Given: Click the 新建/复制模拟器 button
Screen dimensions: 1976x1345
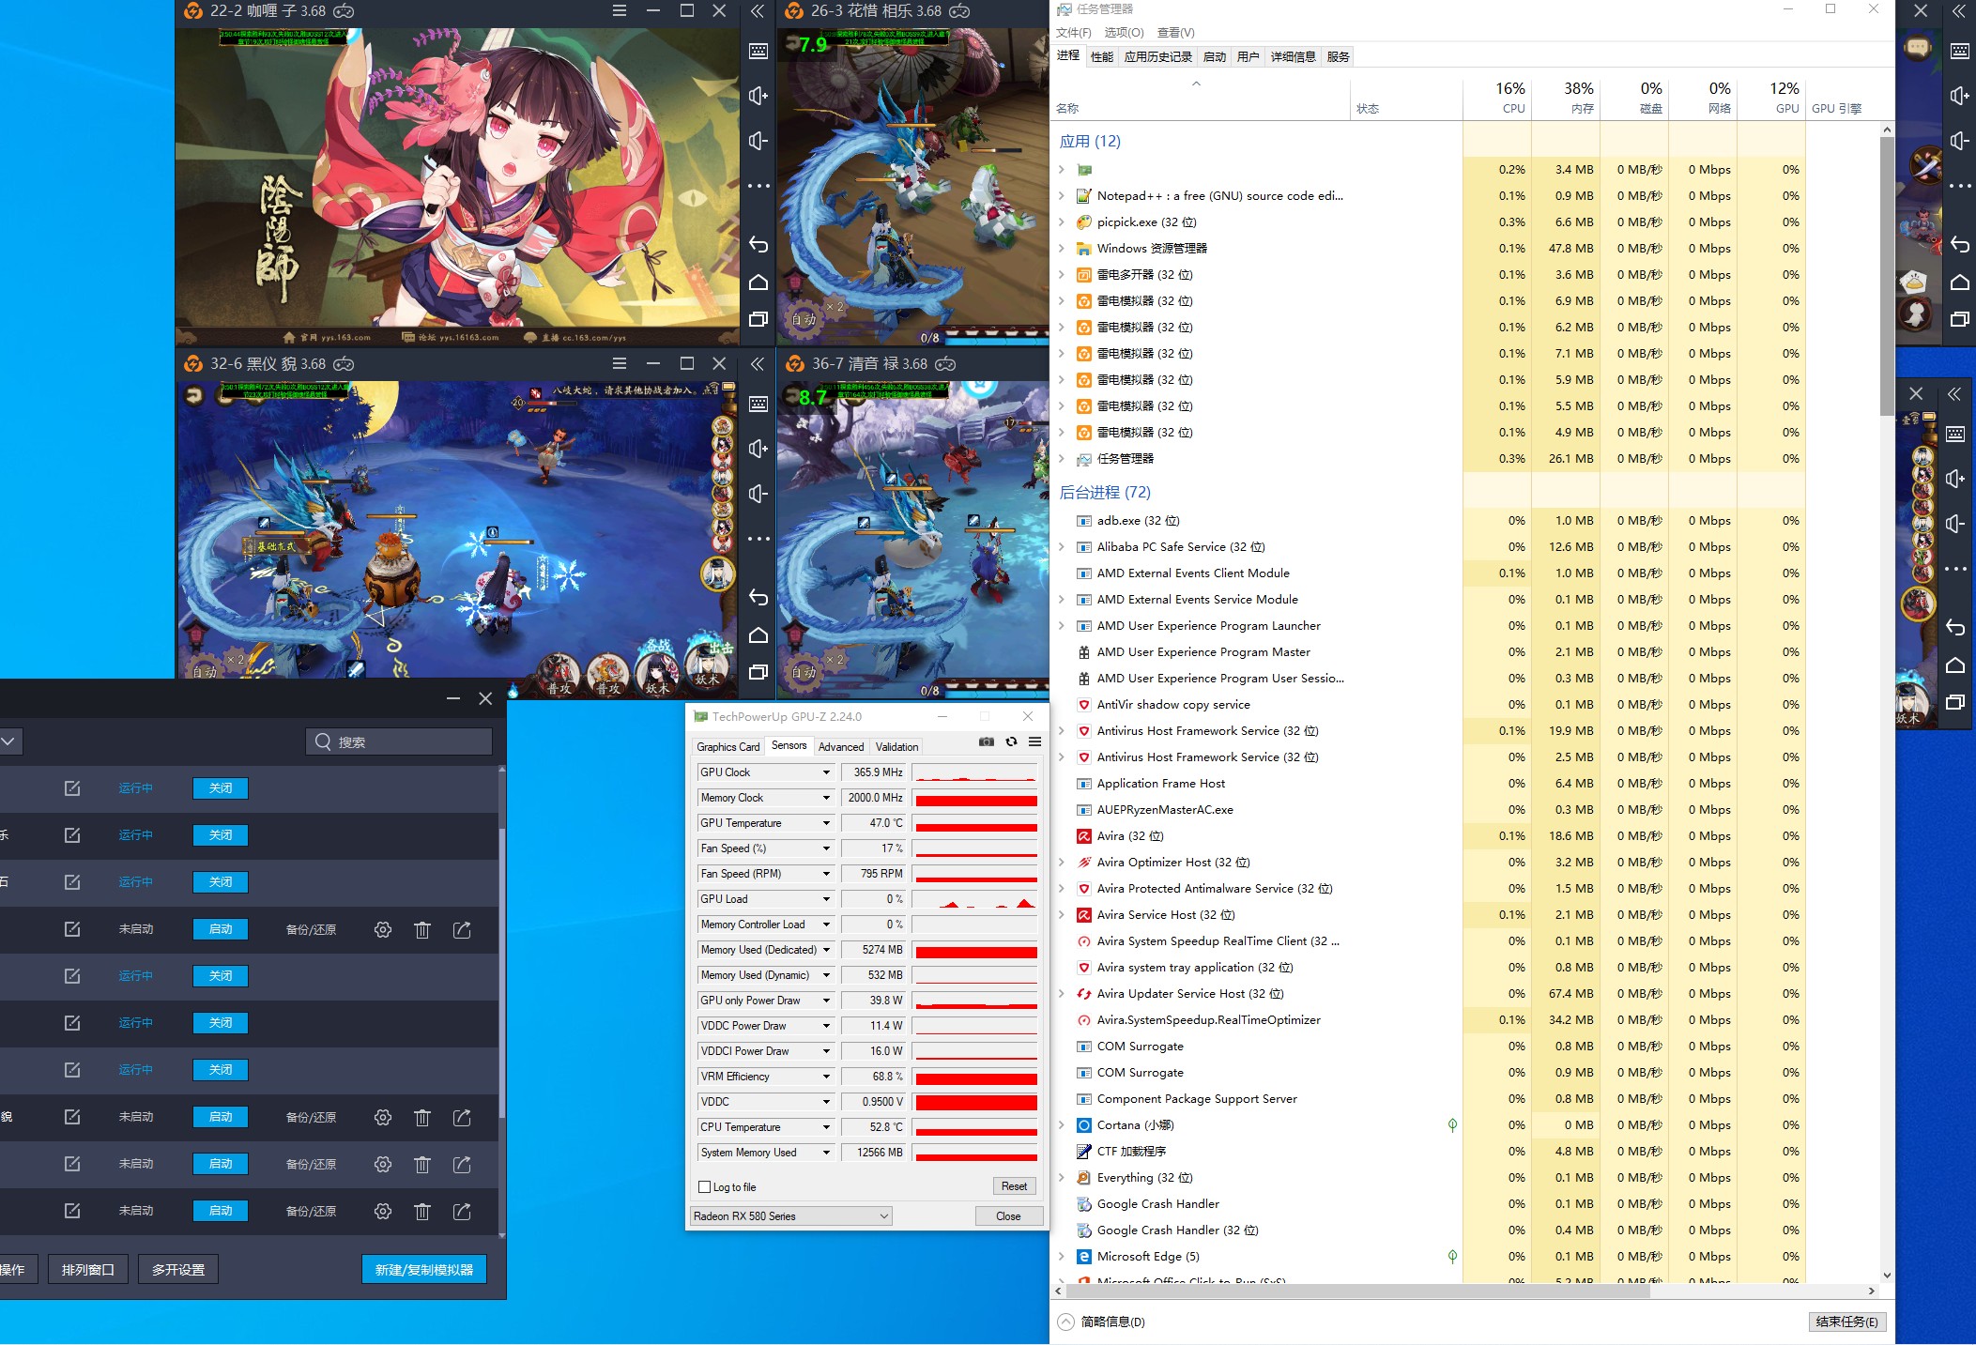Looking at the screenshot, I should [424, 1269].
